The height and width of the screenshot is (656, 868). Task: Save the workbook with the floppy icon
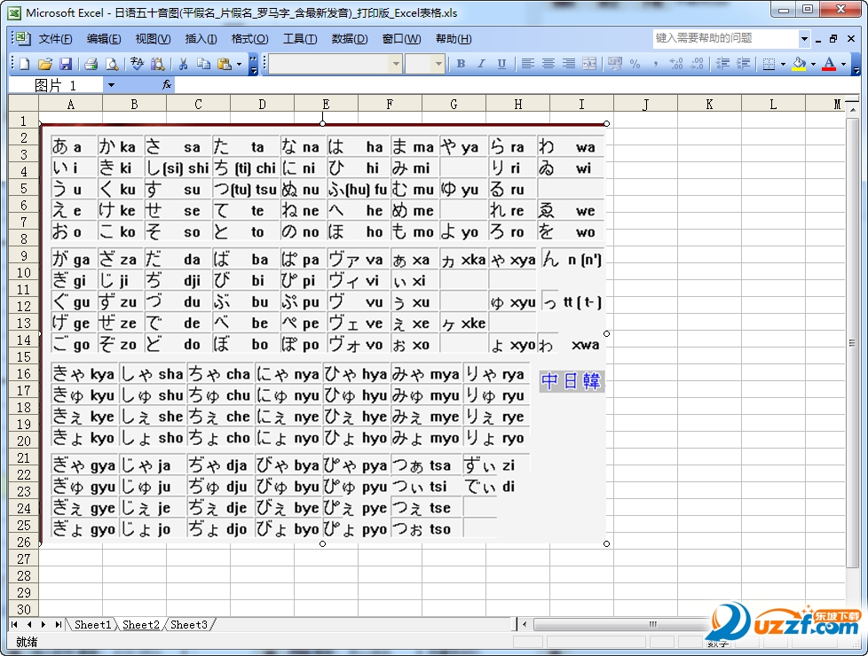coord(65,64)
